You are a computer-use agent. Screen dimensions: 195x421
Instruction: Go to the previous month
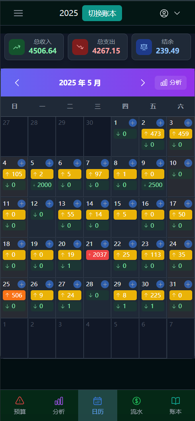point(17,83)
